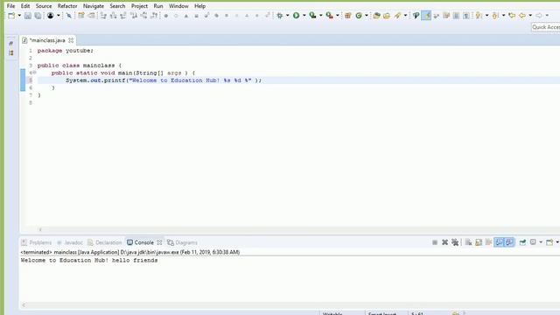
Task: Switch to the Declaration tab
Action: [x=105, y=242]
